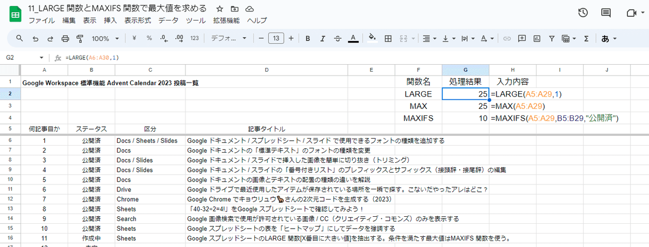Open version history clock icon
The height and width of the screenshot is (247, 649).
(583, 13)
